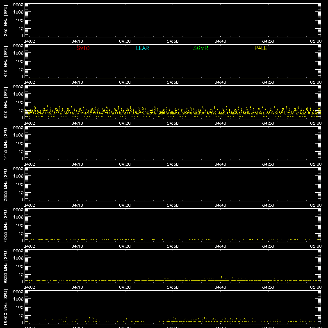The height and width of the screenshot is (328, 328).
Task: Select the 8800 MHz [SFU] axis title
Action: coord(5,266)
